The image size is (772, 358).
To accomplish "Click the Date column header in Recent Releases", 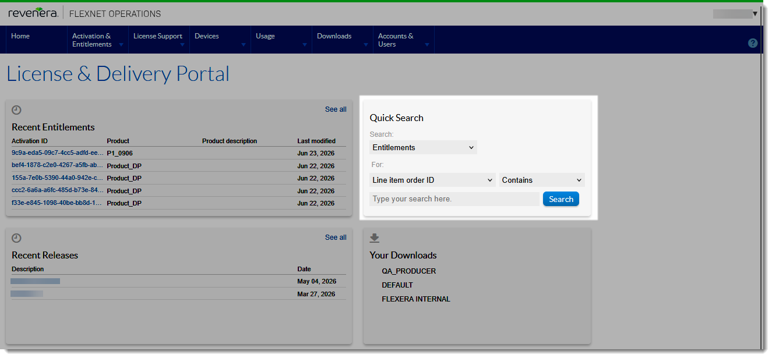I will pos(304,269).
